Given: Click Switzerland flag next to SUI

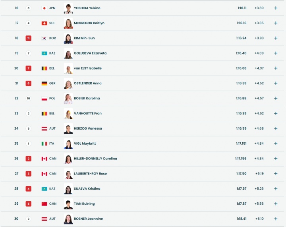Looking at the screenshot, I should (44, 23).
